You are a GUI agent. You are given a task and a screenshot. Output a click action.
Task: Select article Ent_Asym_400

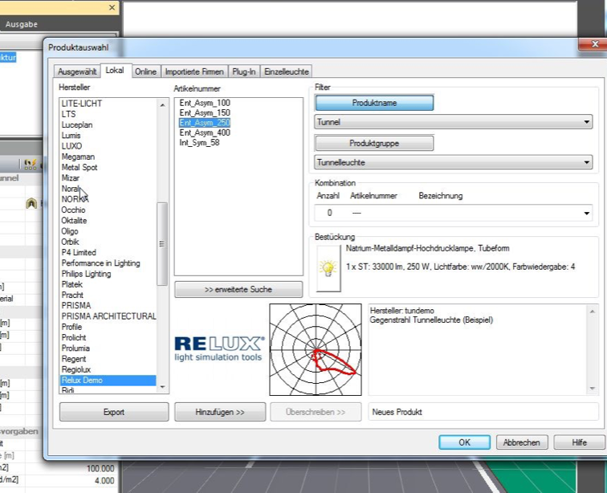[205, 132]
